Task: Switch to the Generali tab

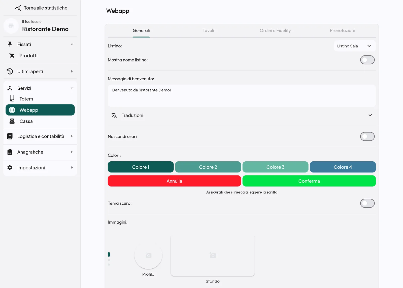Action: click(x=141, y=31)
